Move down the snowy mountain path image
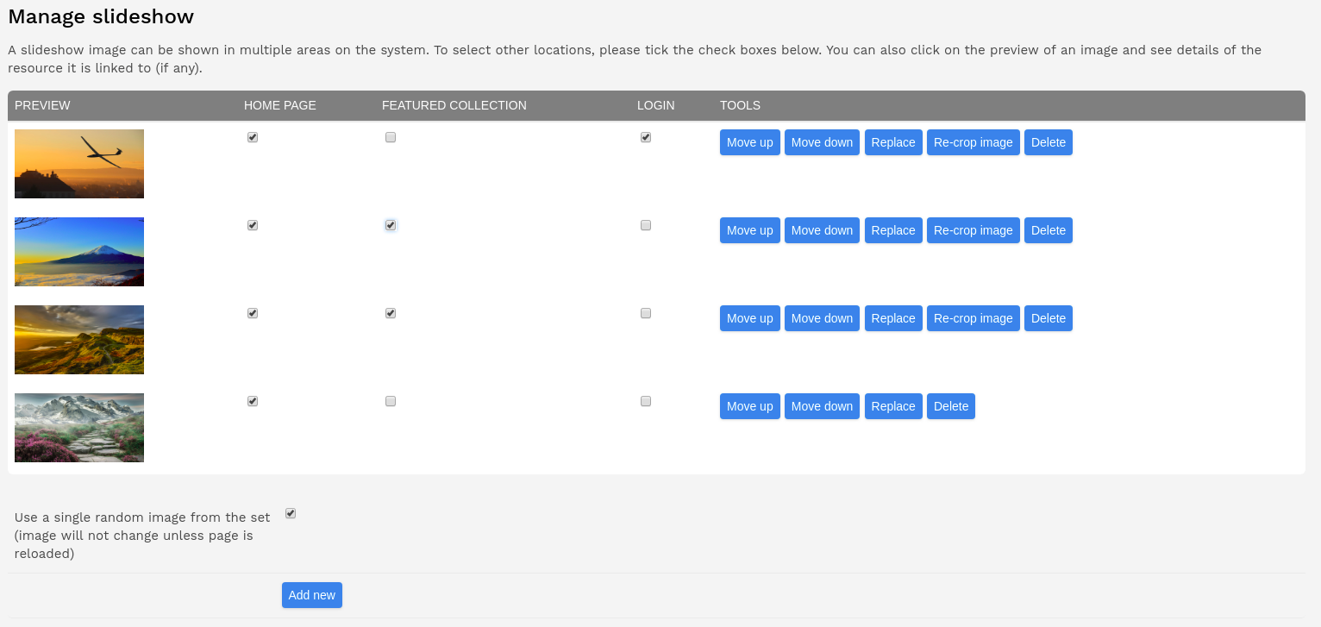Screen dimensions: 1321x627 tap(822, 406)
